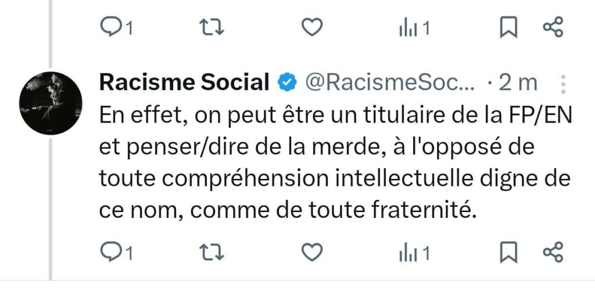Image resolution: width=595 pixels, height=291 pixels.
Task: Share the Racisme Social tweet
Action: pos(553,253)
